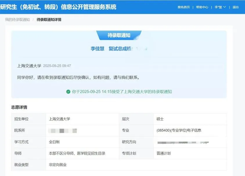Click the 非定向就业 value cell
Screen dimensions: 245x176
[x=136, y=165]
